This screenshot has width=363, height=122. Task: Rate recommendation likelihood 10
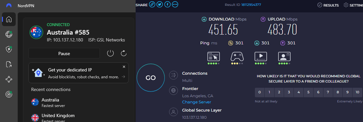357,92
